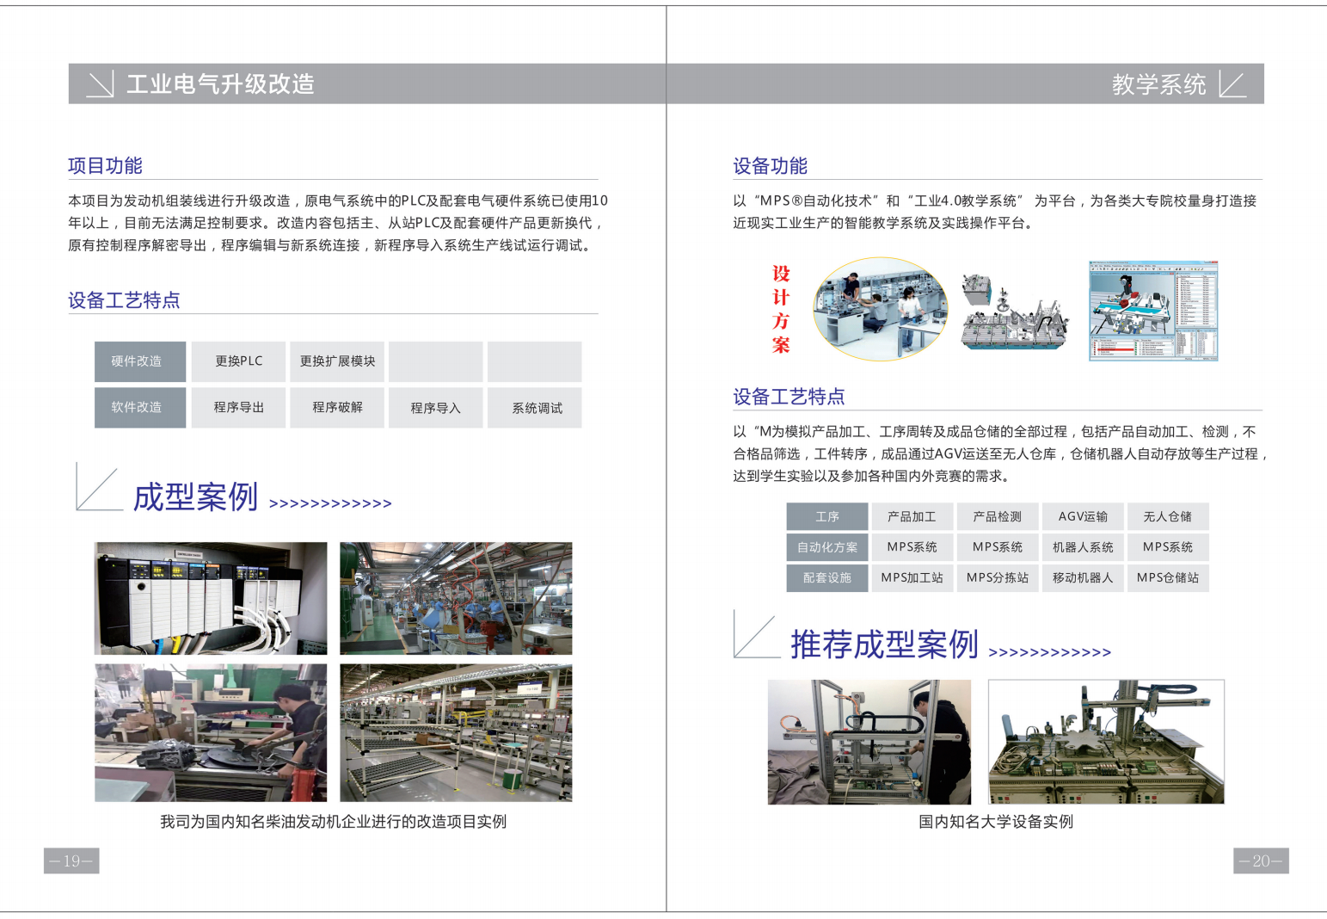Select the 程序导出 table cell
The image size is (1327, 919).
click(238, 408)
